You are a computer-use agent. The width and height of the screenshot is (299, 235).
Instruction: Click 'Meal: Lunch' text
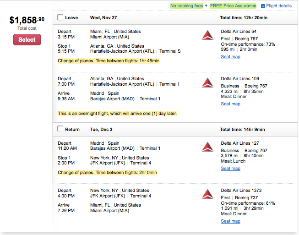(233, 161)
